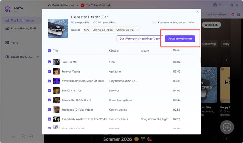Click the YouTube Music platform icon

tap(83, 5)
